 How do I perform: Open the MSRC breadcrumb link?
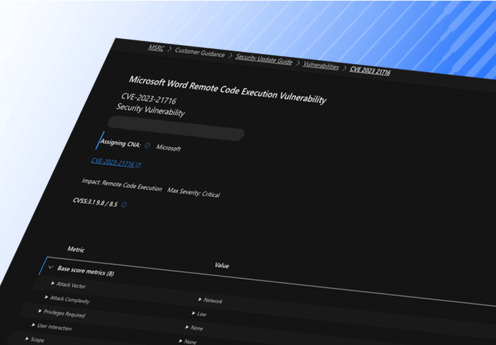click(156, 48)
